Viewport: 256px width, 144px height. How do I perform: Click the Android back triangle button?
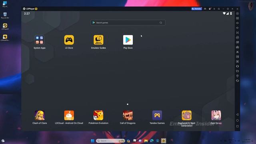(237, 115)
